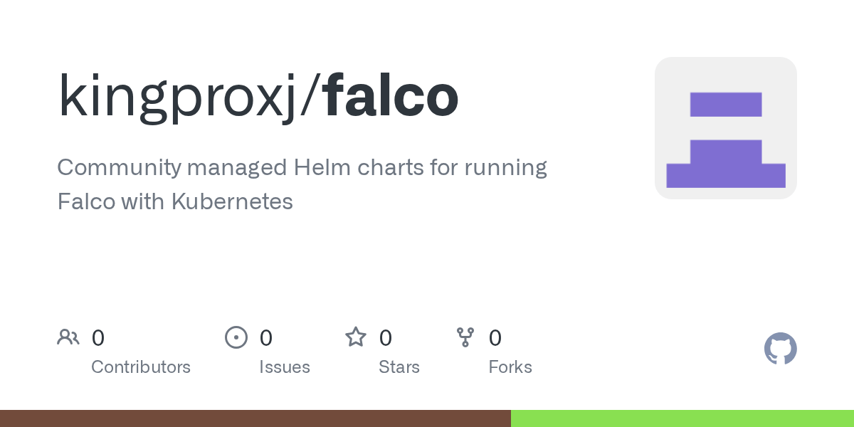Click the stars count number 0
Image resolution: width=854 pixels, height=427 pixels.
click(x=385, y=337)
